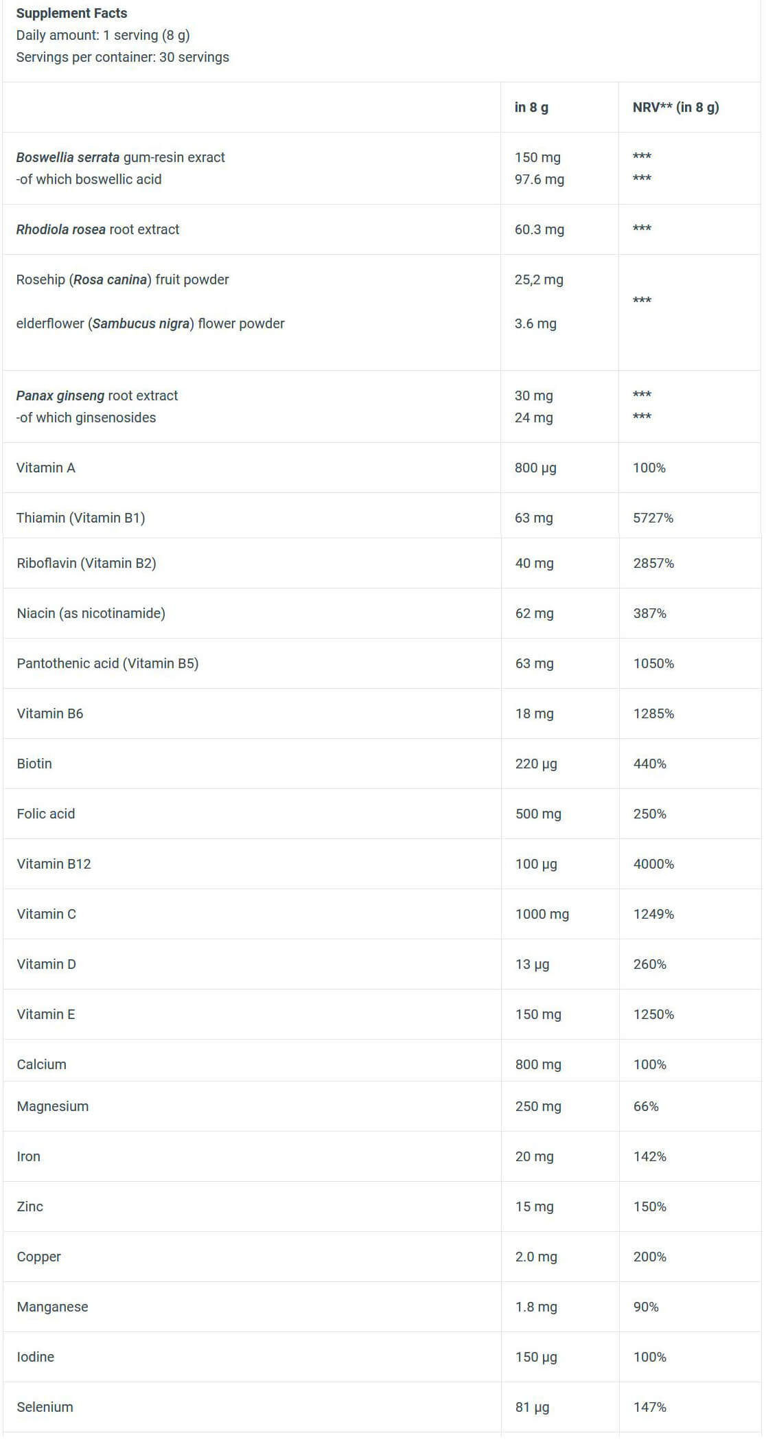
Task: Click the NRV column header
Action: coord(675,107)
